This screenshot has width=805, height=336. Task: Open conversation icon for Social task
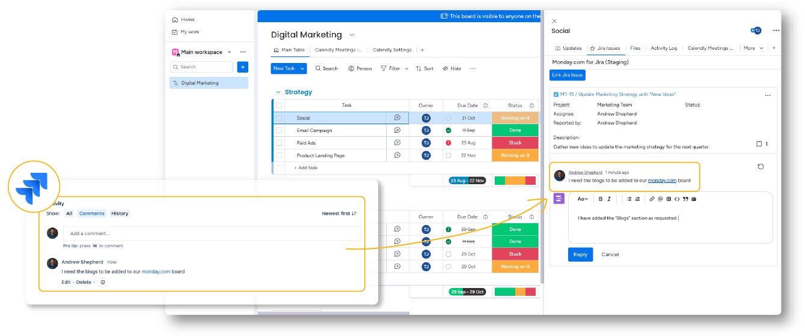[x=397, y=118]
